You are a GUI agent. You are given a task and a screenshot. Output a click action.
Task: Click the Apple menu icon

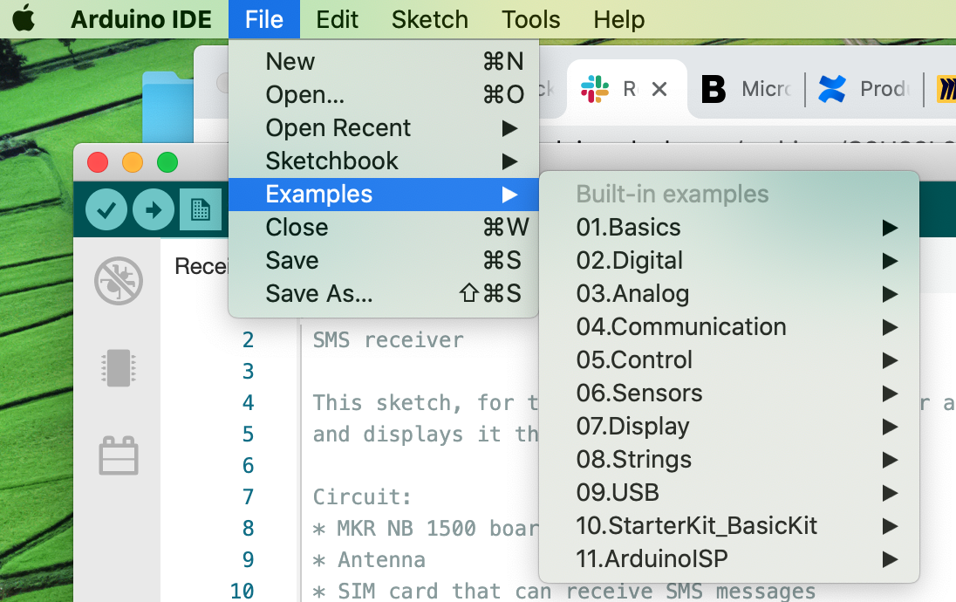(x=24, y=19)
